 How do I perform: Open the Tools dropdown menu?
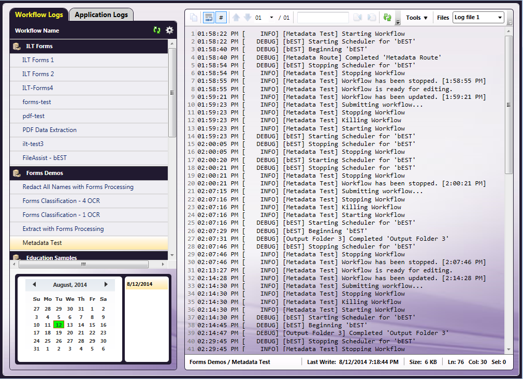(x=417, y=18)
